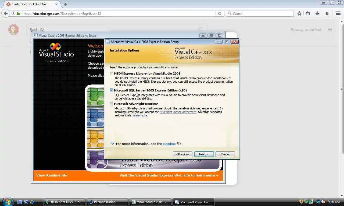Click the DuckDuckGo search magnifier icon
Image resolution: width=344 pixels, height=206 pixels.
pos(200,30)
